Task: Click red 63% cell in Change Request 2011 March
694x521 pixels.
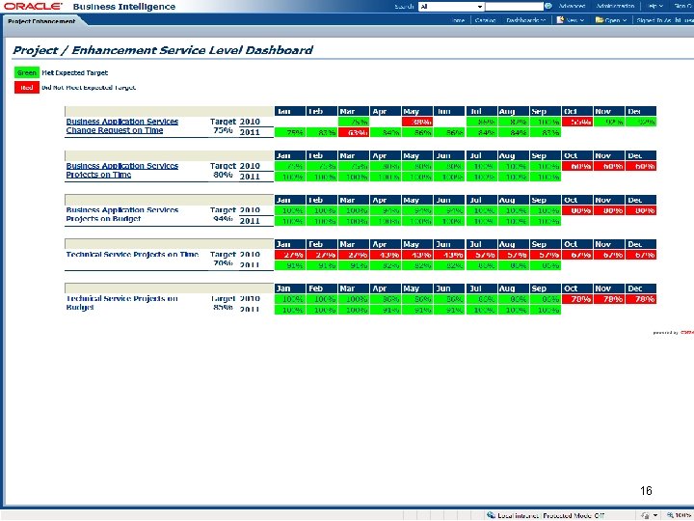Action: (x=354, y=132)
